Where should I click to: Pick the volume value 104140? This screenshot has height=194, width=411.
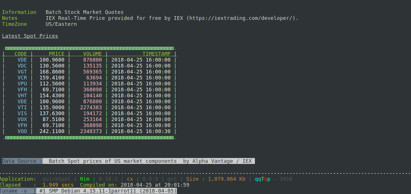pos(93,96)
